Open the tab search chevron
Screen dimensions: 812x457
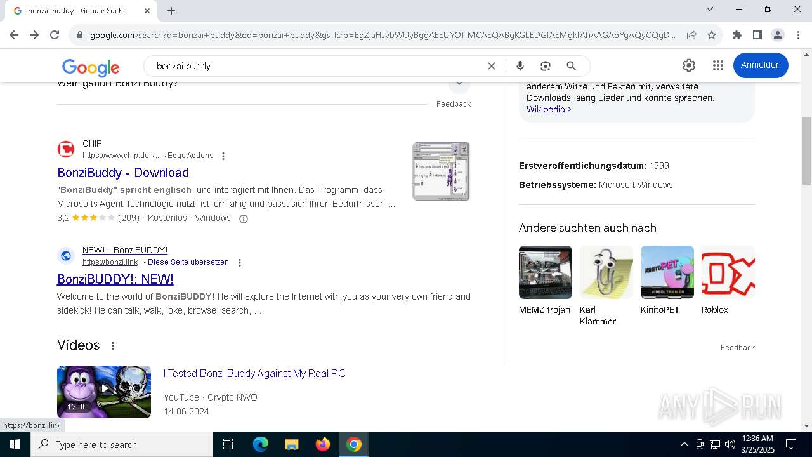click(710, 10)
